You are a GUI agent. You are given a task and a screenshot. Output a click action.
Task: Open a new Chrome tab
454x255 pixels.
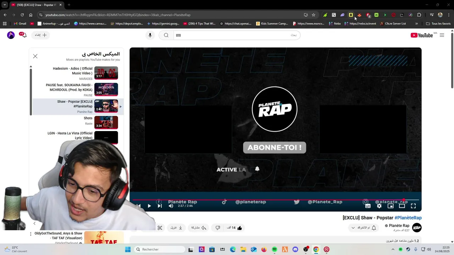pyautogui.click(x=69, y=5)
